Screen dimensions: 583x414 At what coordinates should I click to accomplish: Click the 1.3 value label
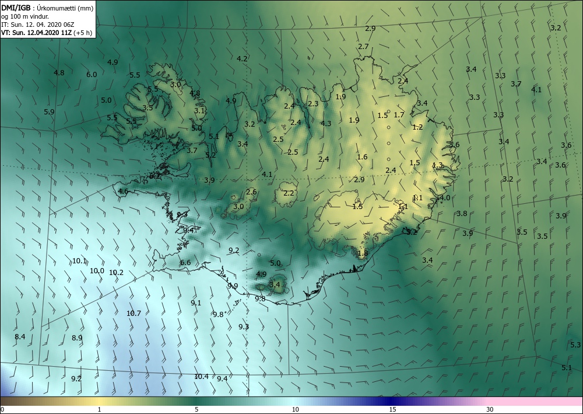[x=438, y=165]
